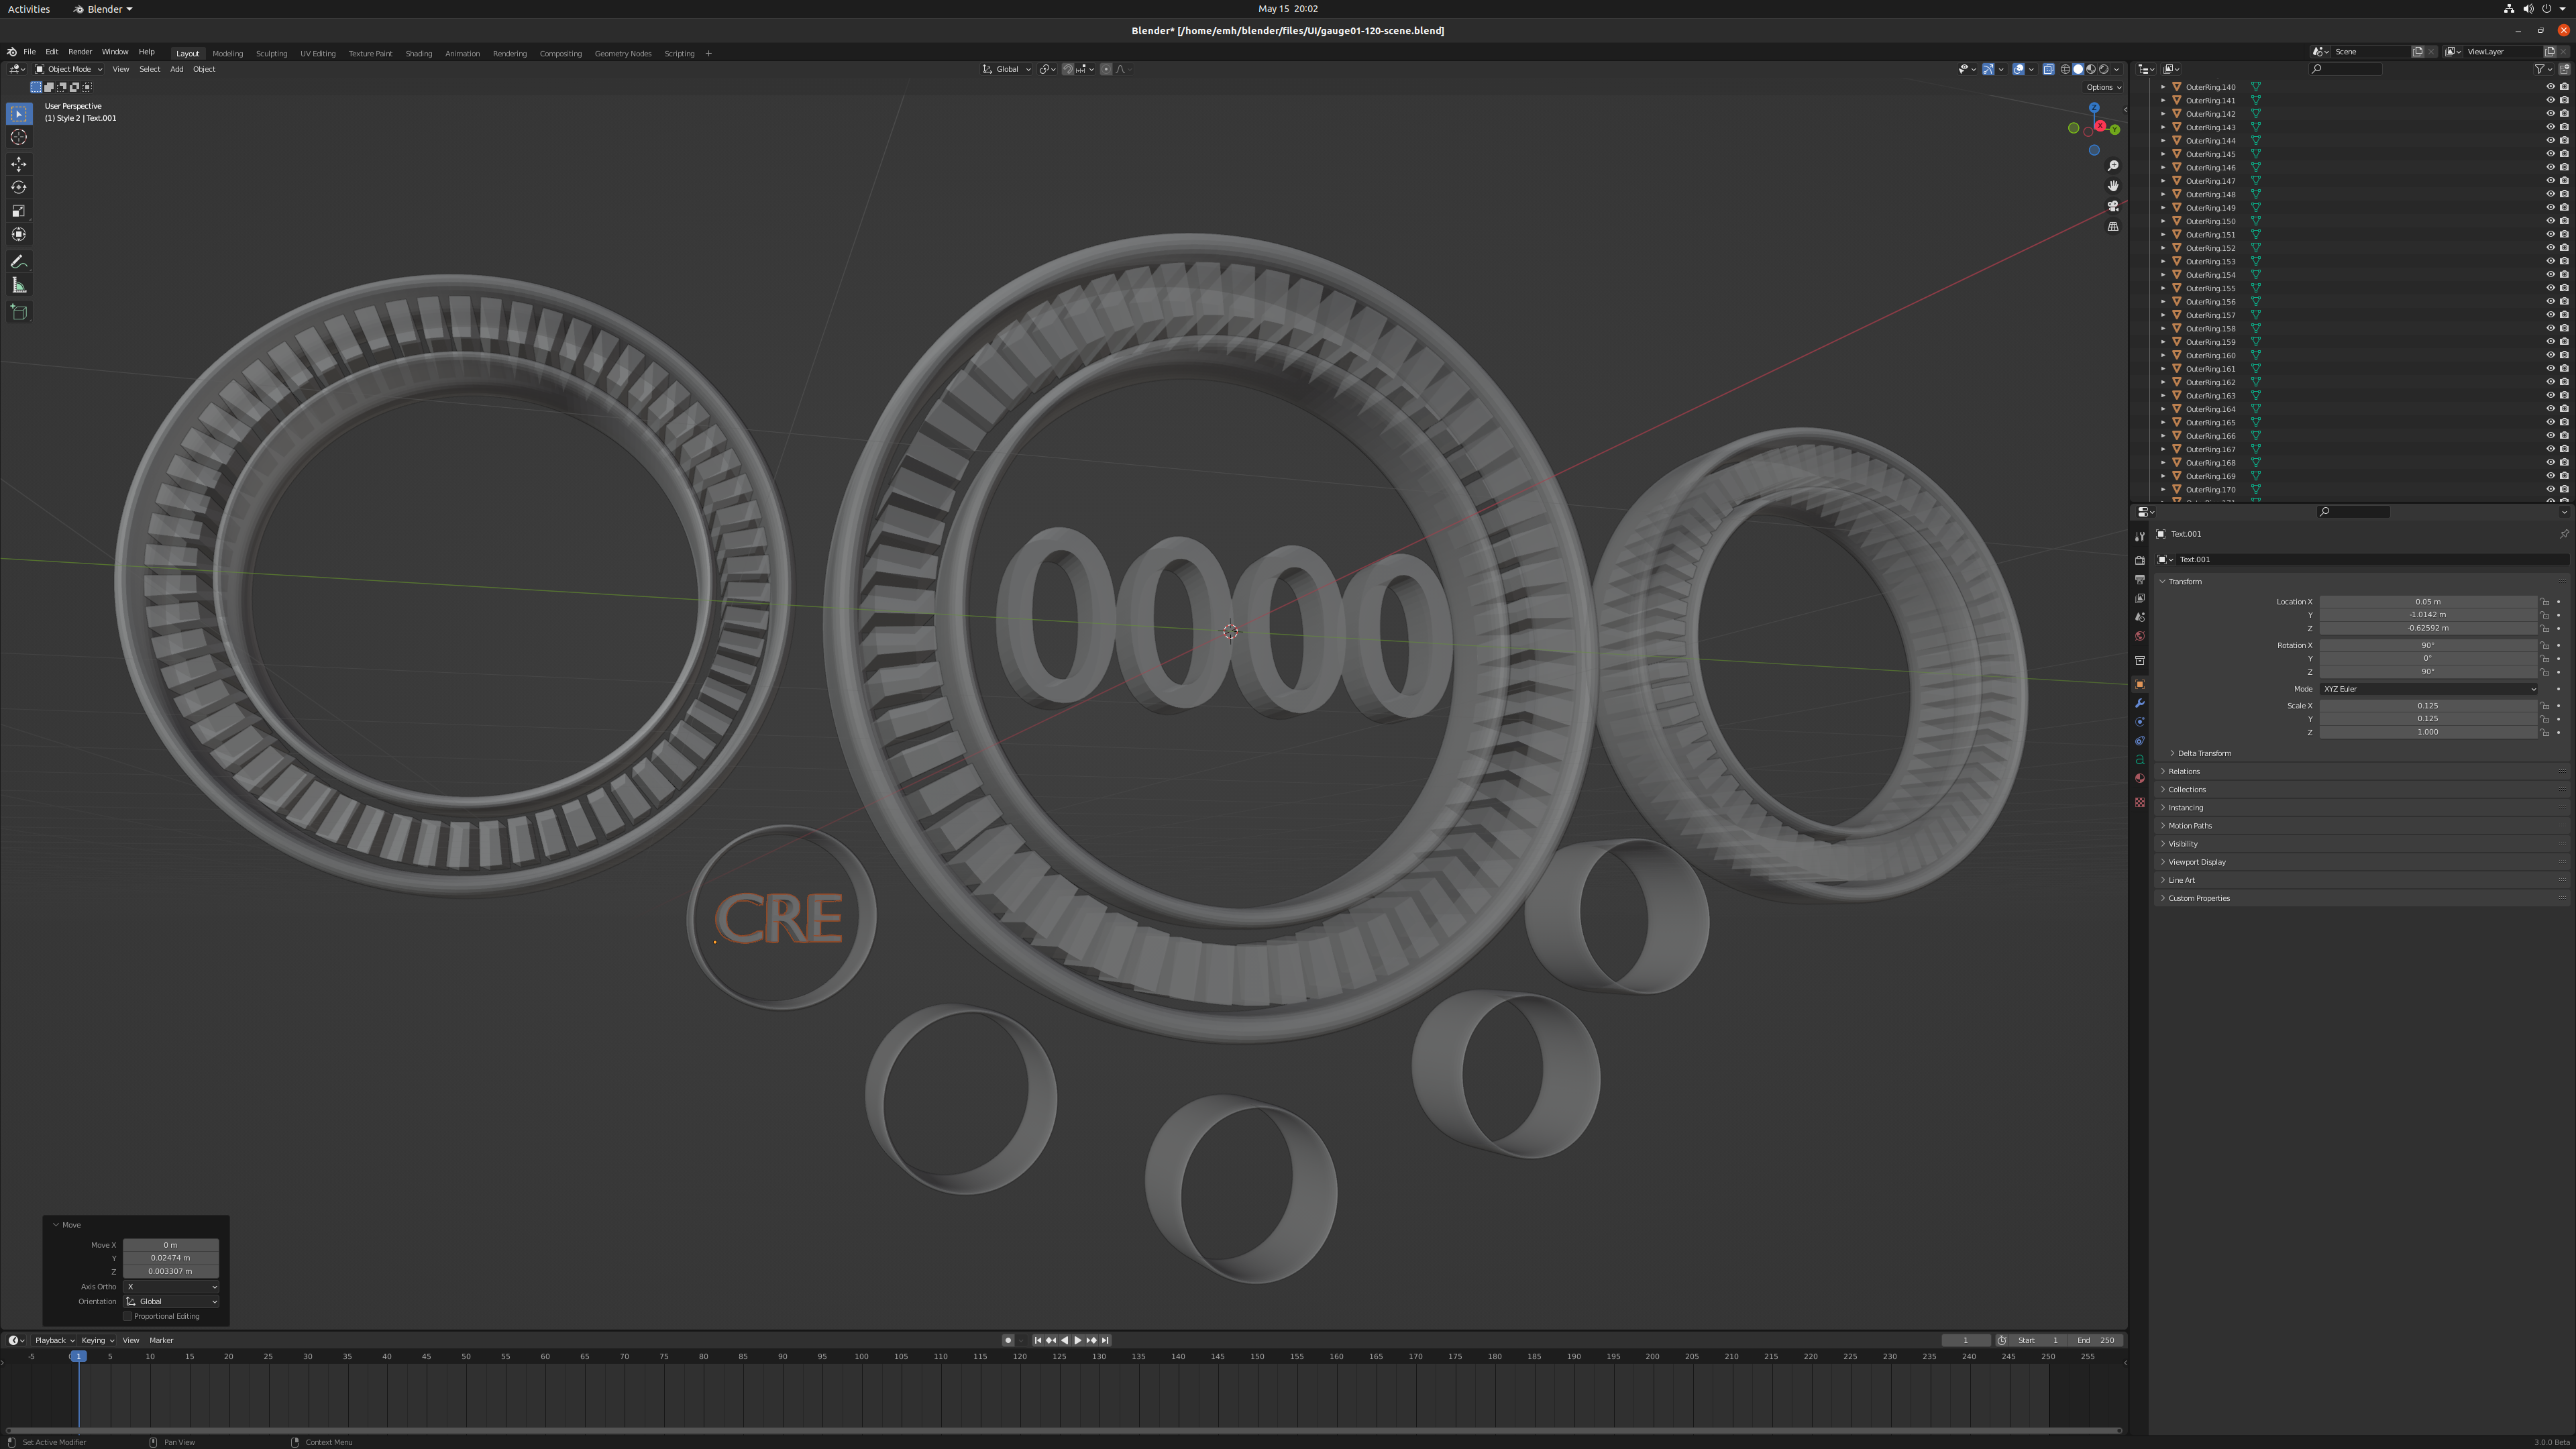The image size is (2576, 1449).
Task: Switch to rendered viewport shading
Action: (x=2104, y=69)
